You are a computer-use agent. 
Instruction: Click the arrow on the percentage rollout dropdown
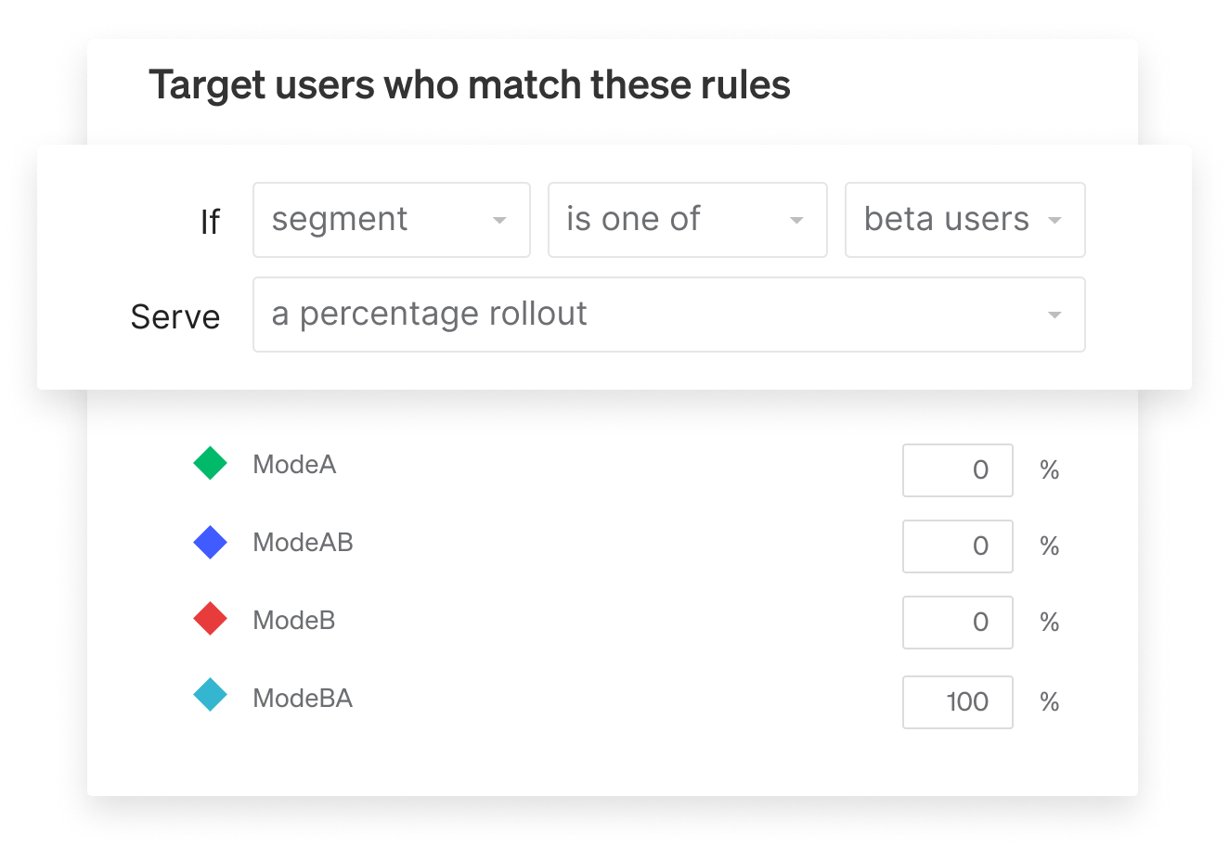click(1054, 315)
